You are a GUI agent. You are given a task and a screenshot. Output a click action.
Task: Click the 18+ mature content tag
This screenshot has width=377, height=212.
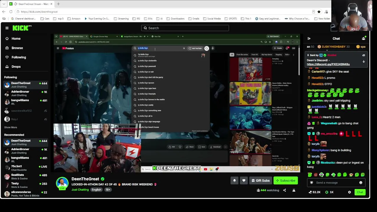(x=108, y=190)
